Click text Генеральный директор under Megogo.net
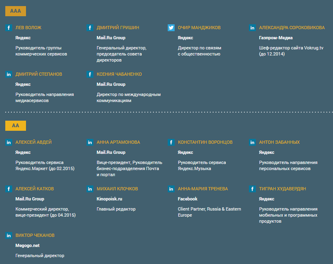The width and height of the screenshot is (333, 264). tap(40, 255)
